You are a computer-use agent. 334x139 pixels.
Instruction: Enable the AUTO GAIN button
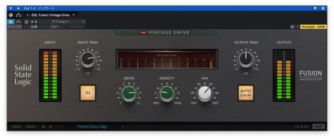[246, 93]
